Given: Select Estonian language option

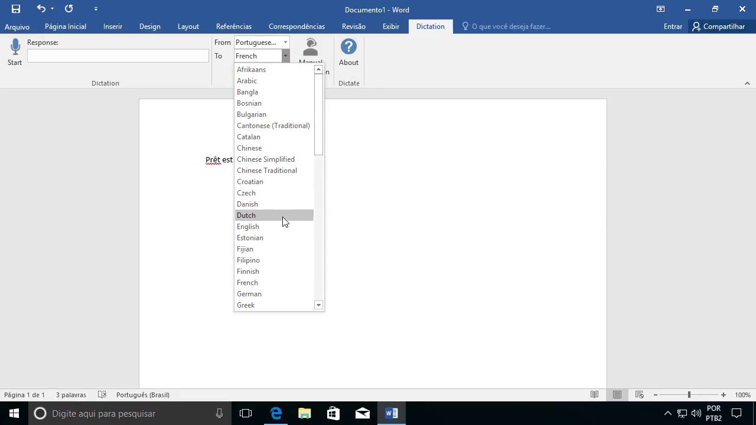Looking at the screenshot, I should tap(274, 238).
